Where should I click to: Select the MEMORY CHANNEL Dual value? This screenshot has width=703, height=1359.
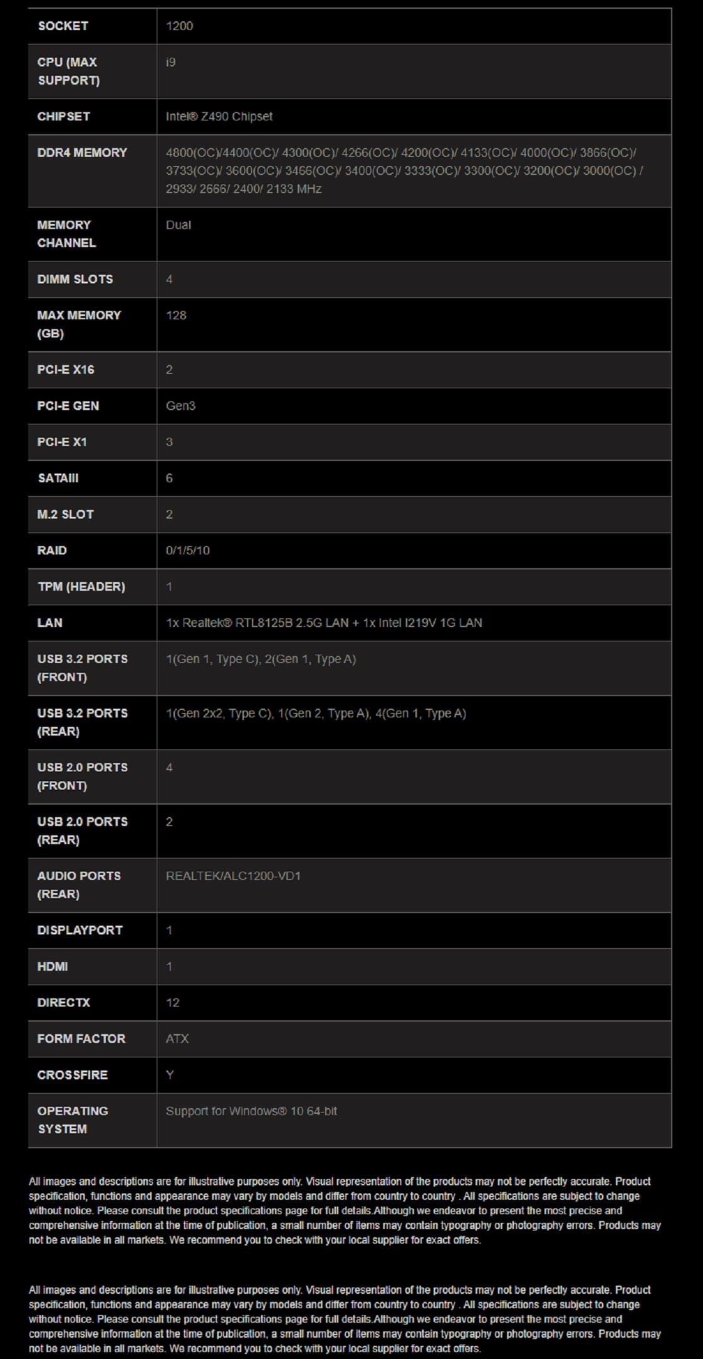178,225
